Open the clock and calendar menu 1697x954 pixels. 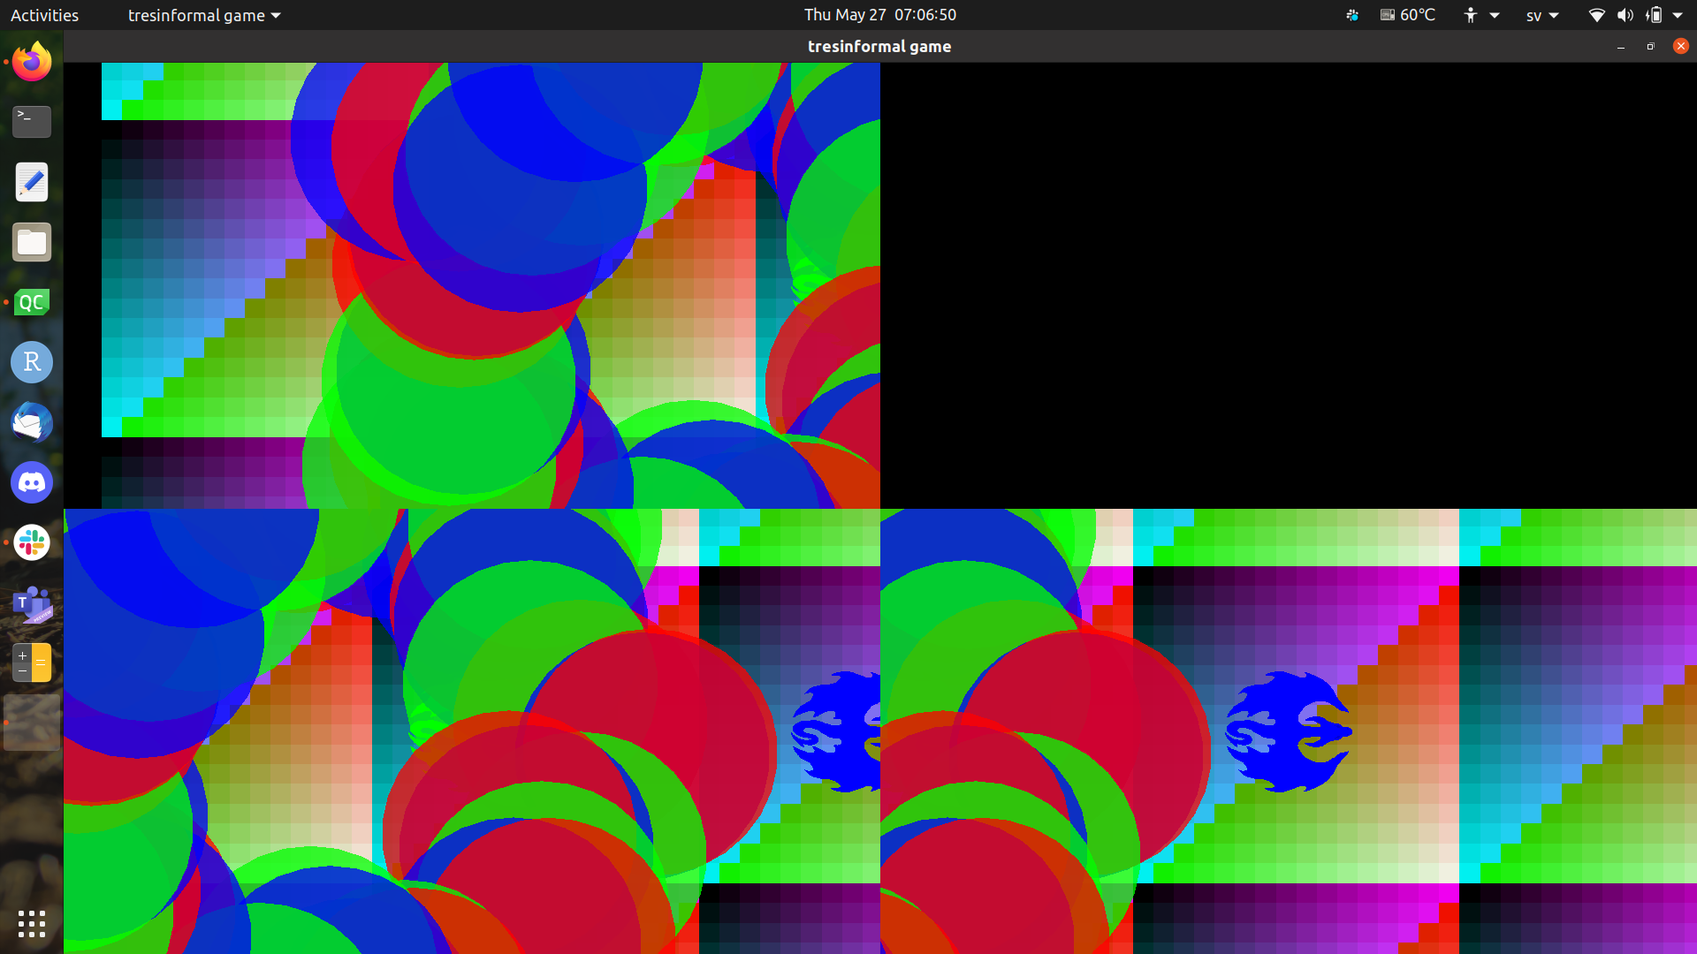click(879, 15)
